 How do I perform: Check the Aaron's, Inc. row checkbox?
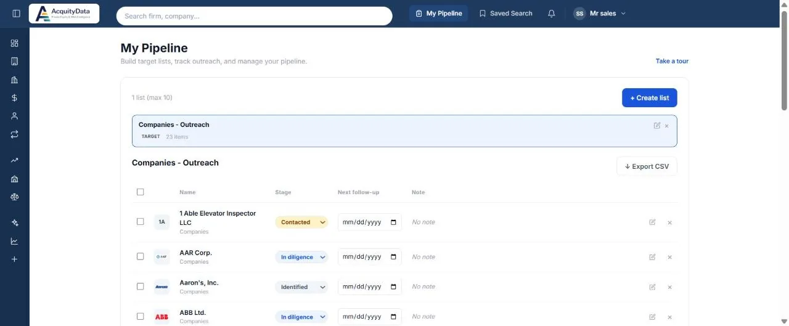point(141,287)
